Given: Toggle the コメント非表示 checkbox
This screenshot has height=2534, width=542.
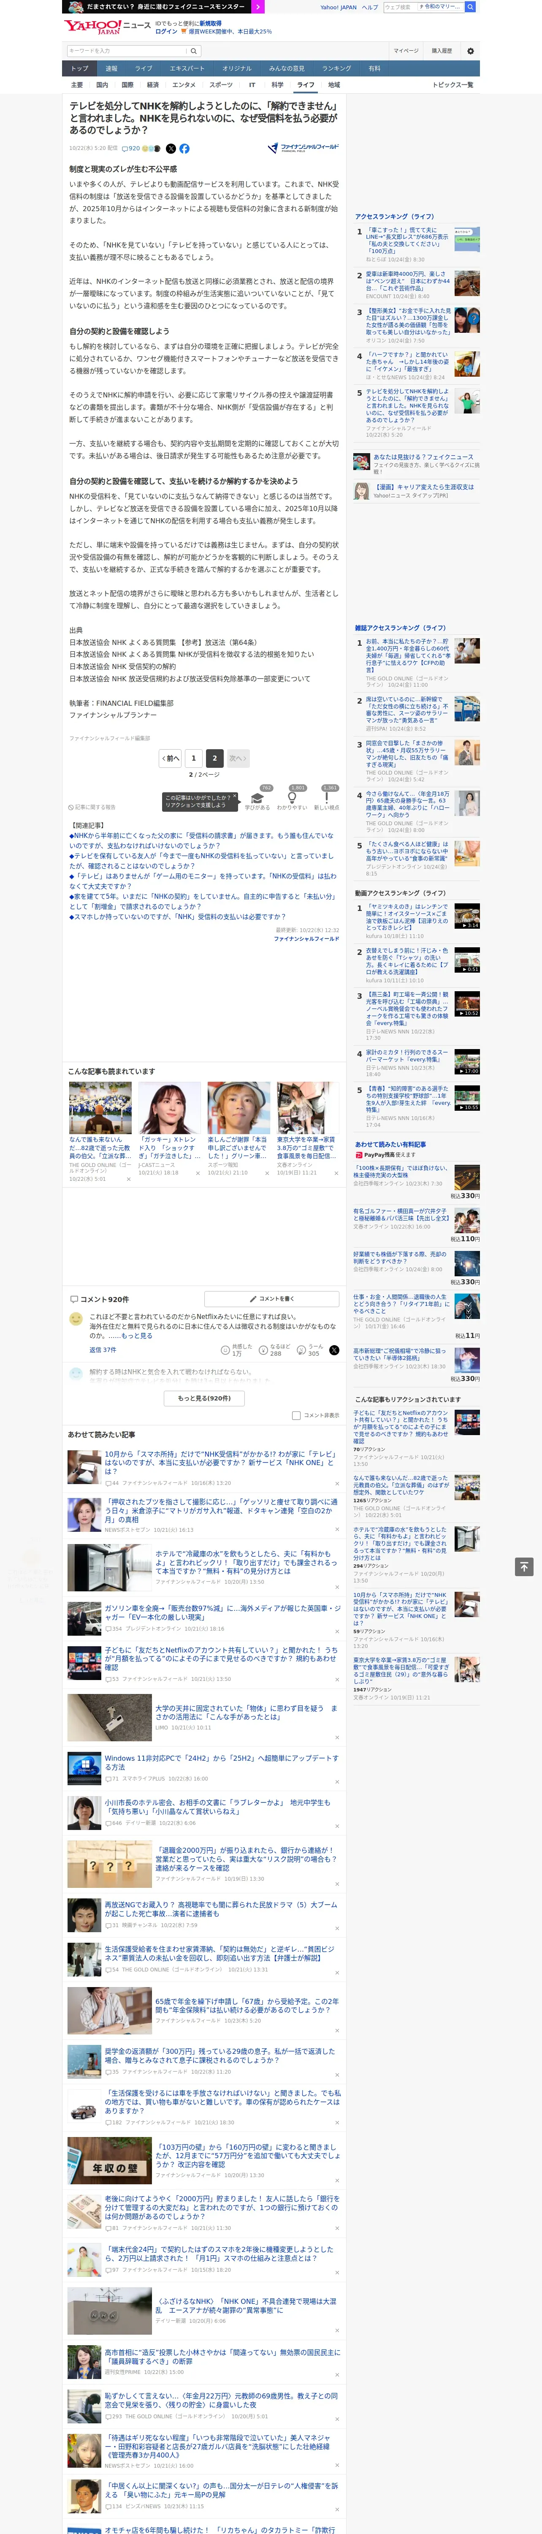Looking at the screenshot, I should pos(296,1416).
